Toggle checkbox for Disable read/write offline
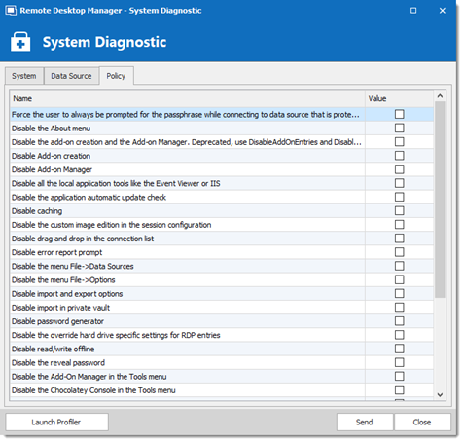 point(400,349)
